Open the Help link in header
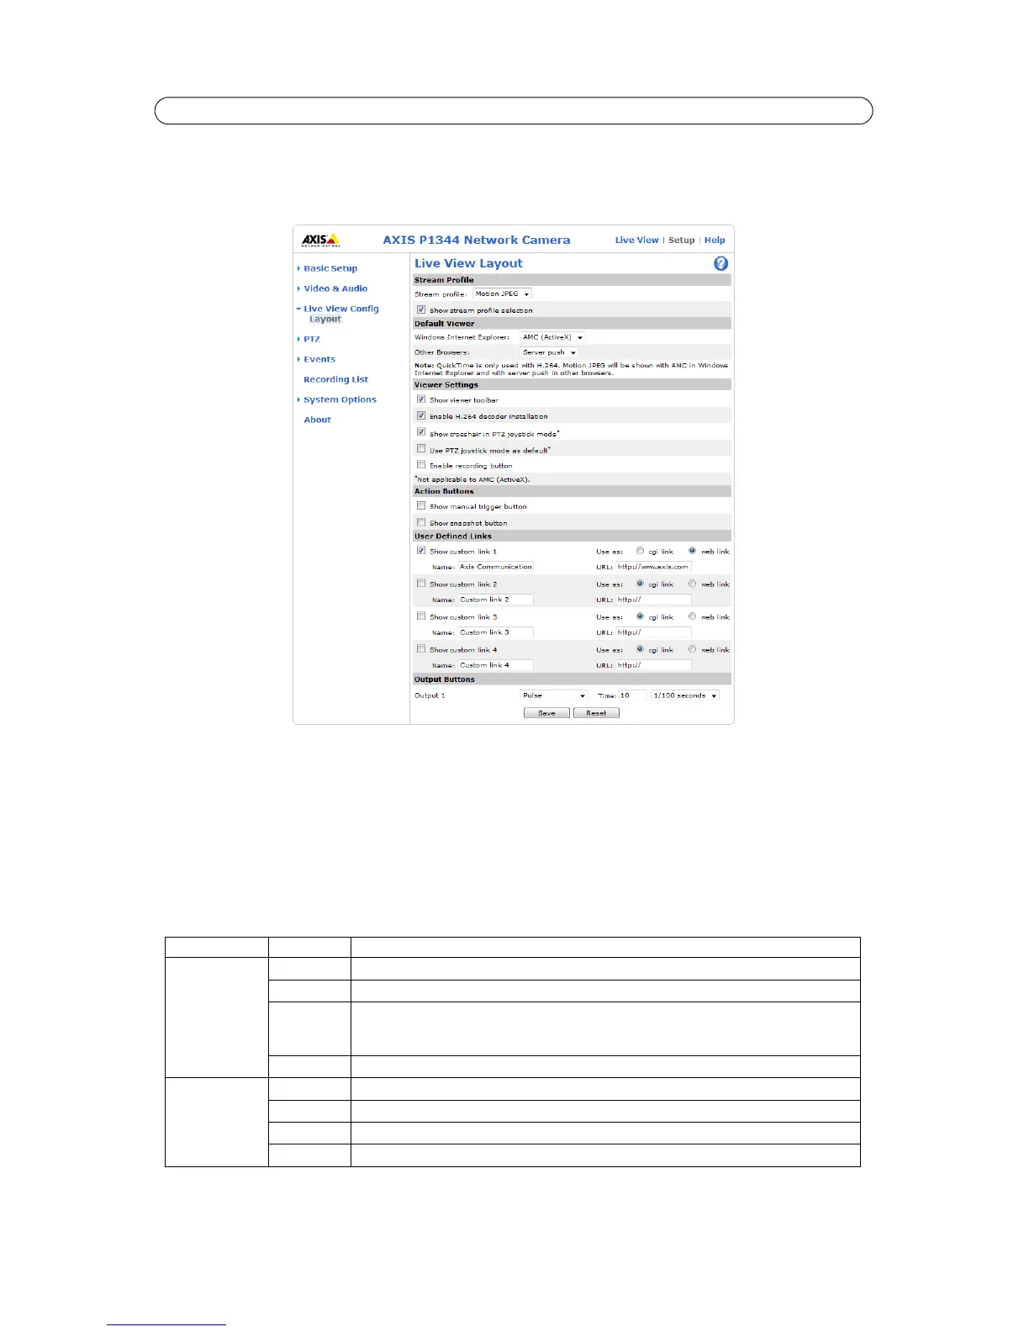The height and width of the screenshot is (1332, 1029). click(x=715, y=240)
